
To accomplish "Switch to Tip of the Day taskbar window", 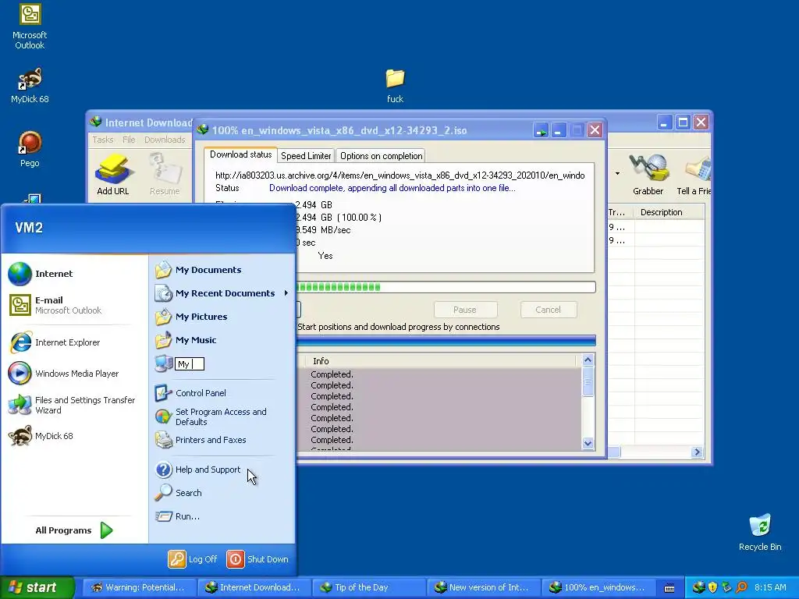I will [x=368, y=588].
